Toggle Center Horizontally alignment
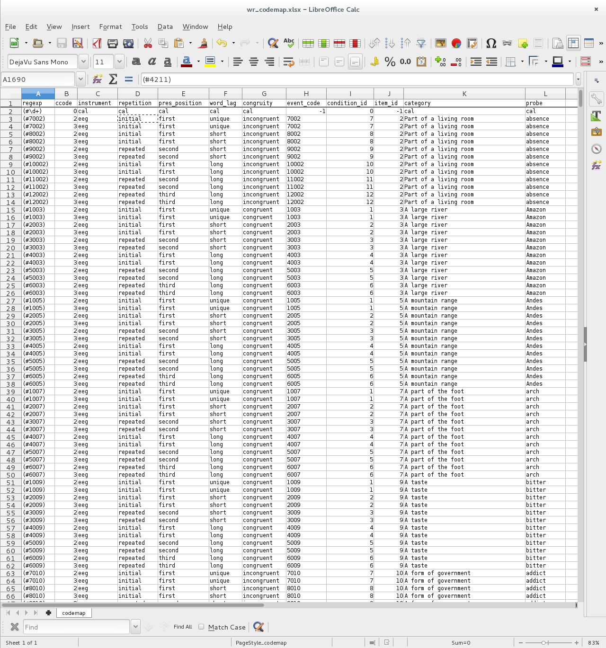The width and height of the screenshot is (606, 648). point(254,62)
